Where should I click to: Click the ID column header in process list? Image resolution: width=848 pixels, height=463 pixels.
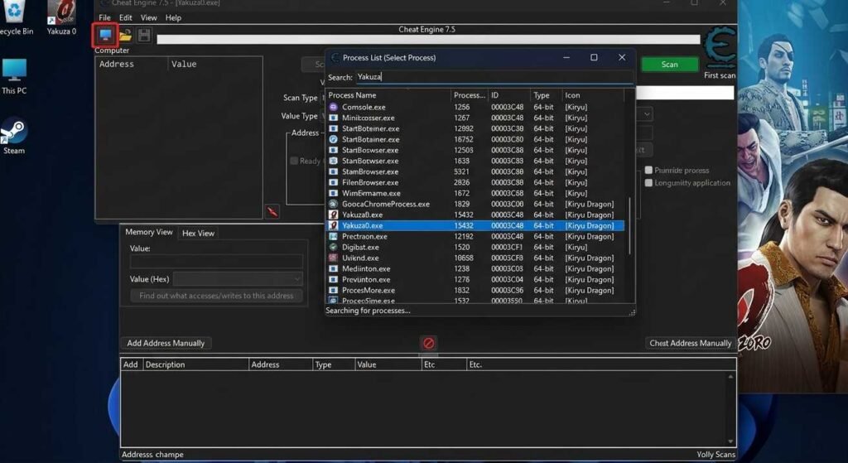click(x=509, y=95)
